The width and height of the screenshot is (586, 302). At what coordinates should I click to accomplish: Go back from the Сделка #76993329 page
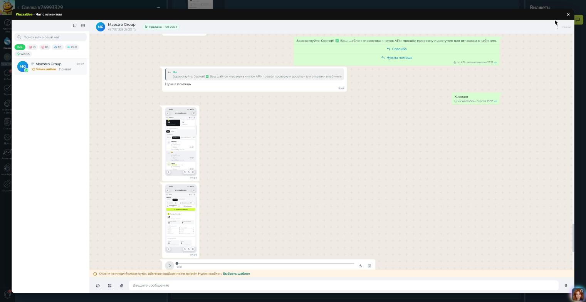click(18, 7)
